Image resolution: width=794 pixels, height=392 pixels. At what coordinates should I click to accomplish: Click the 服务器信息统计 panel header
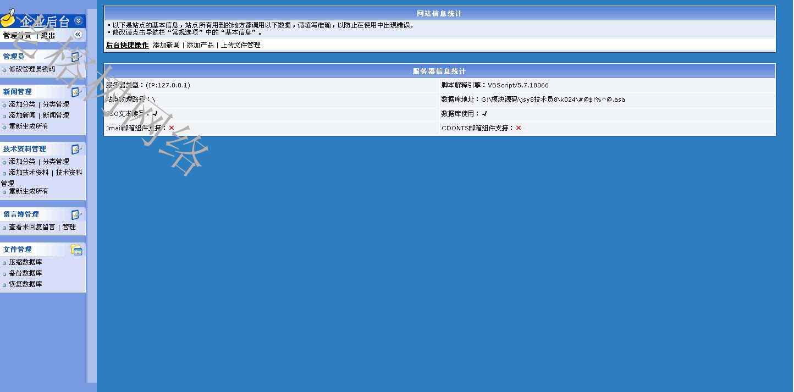439,71
